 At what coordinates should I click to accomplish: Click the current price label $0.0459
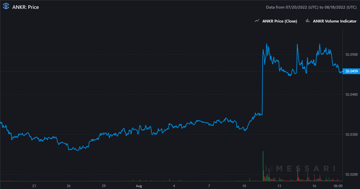pos(351,71)
